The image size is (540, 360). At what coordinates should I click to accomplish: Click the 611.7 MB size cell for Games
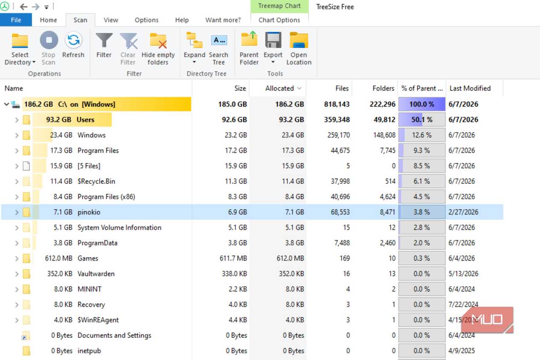tap(233, 258)
